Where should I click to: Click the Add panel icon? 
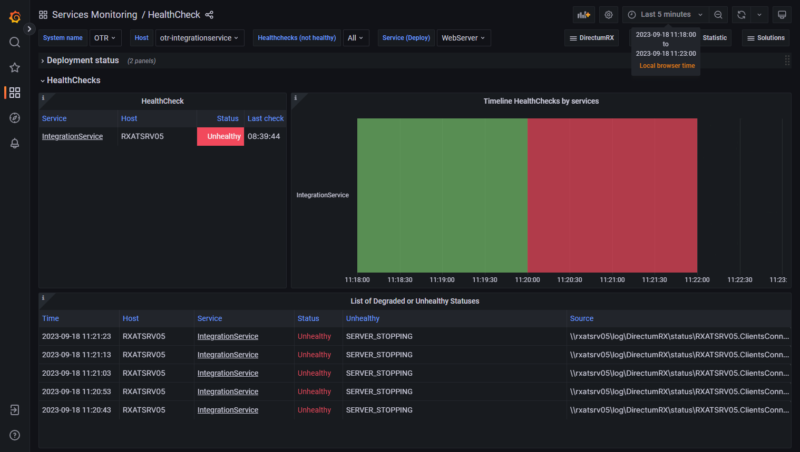point(583,15)
